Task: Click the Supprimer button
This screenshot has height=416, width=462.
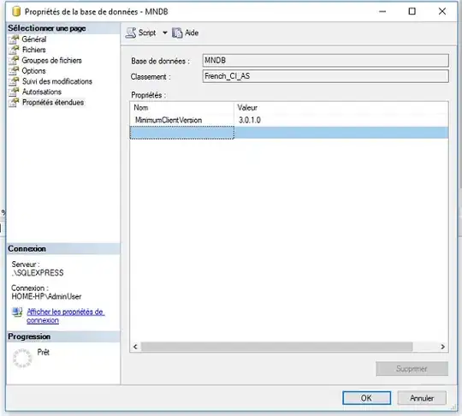Action: 412,369
